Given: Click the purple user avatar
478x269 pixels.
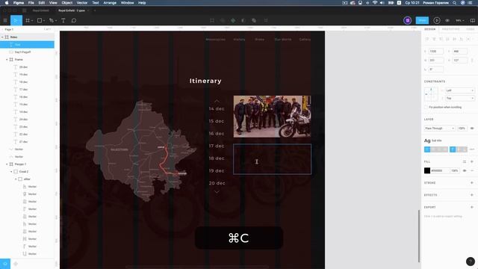Looking at the screenshot, I should point(407,20).
